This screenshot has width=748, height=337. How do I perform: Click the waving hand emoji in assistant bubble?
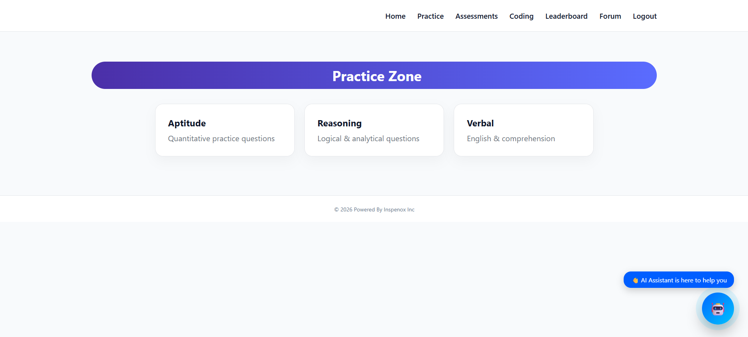(x=635, y=280)
